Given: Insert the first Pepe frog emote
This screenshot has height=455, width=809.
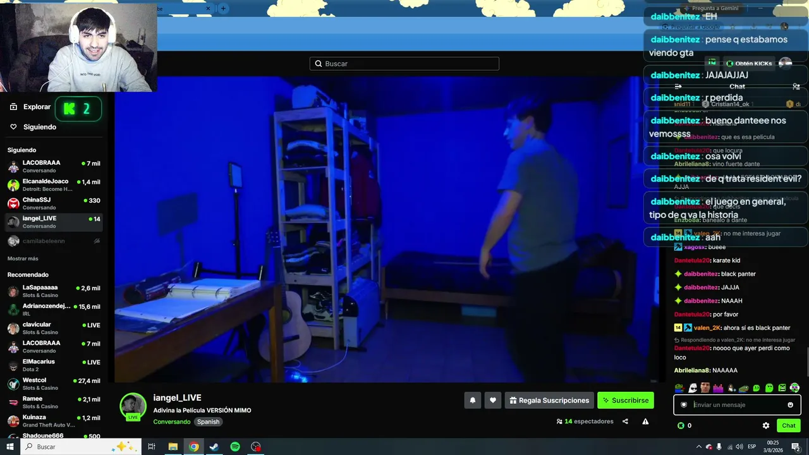Looking at the screenshot, I should [x=679, y=388].
